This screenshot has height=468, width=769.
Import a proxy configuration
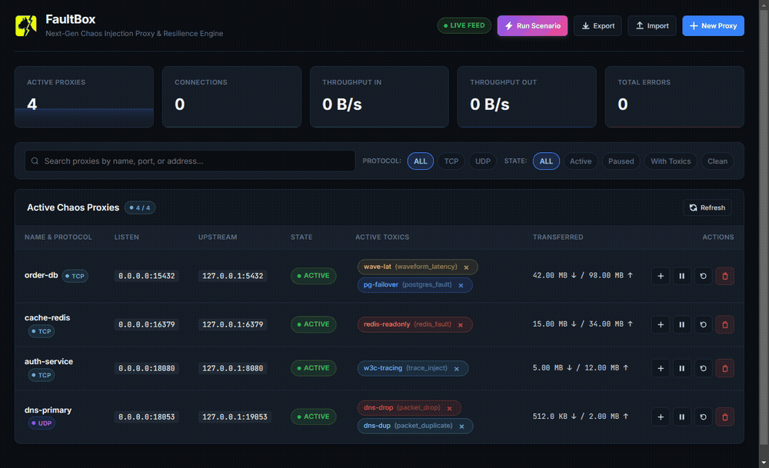tap(652, 25)
